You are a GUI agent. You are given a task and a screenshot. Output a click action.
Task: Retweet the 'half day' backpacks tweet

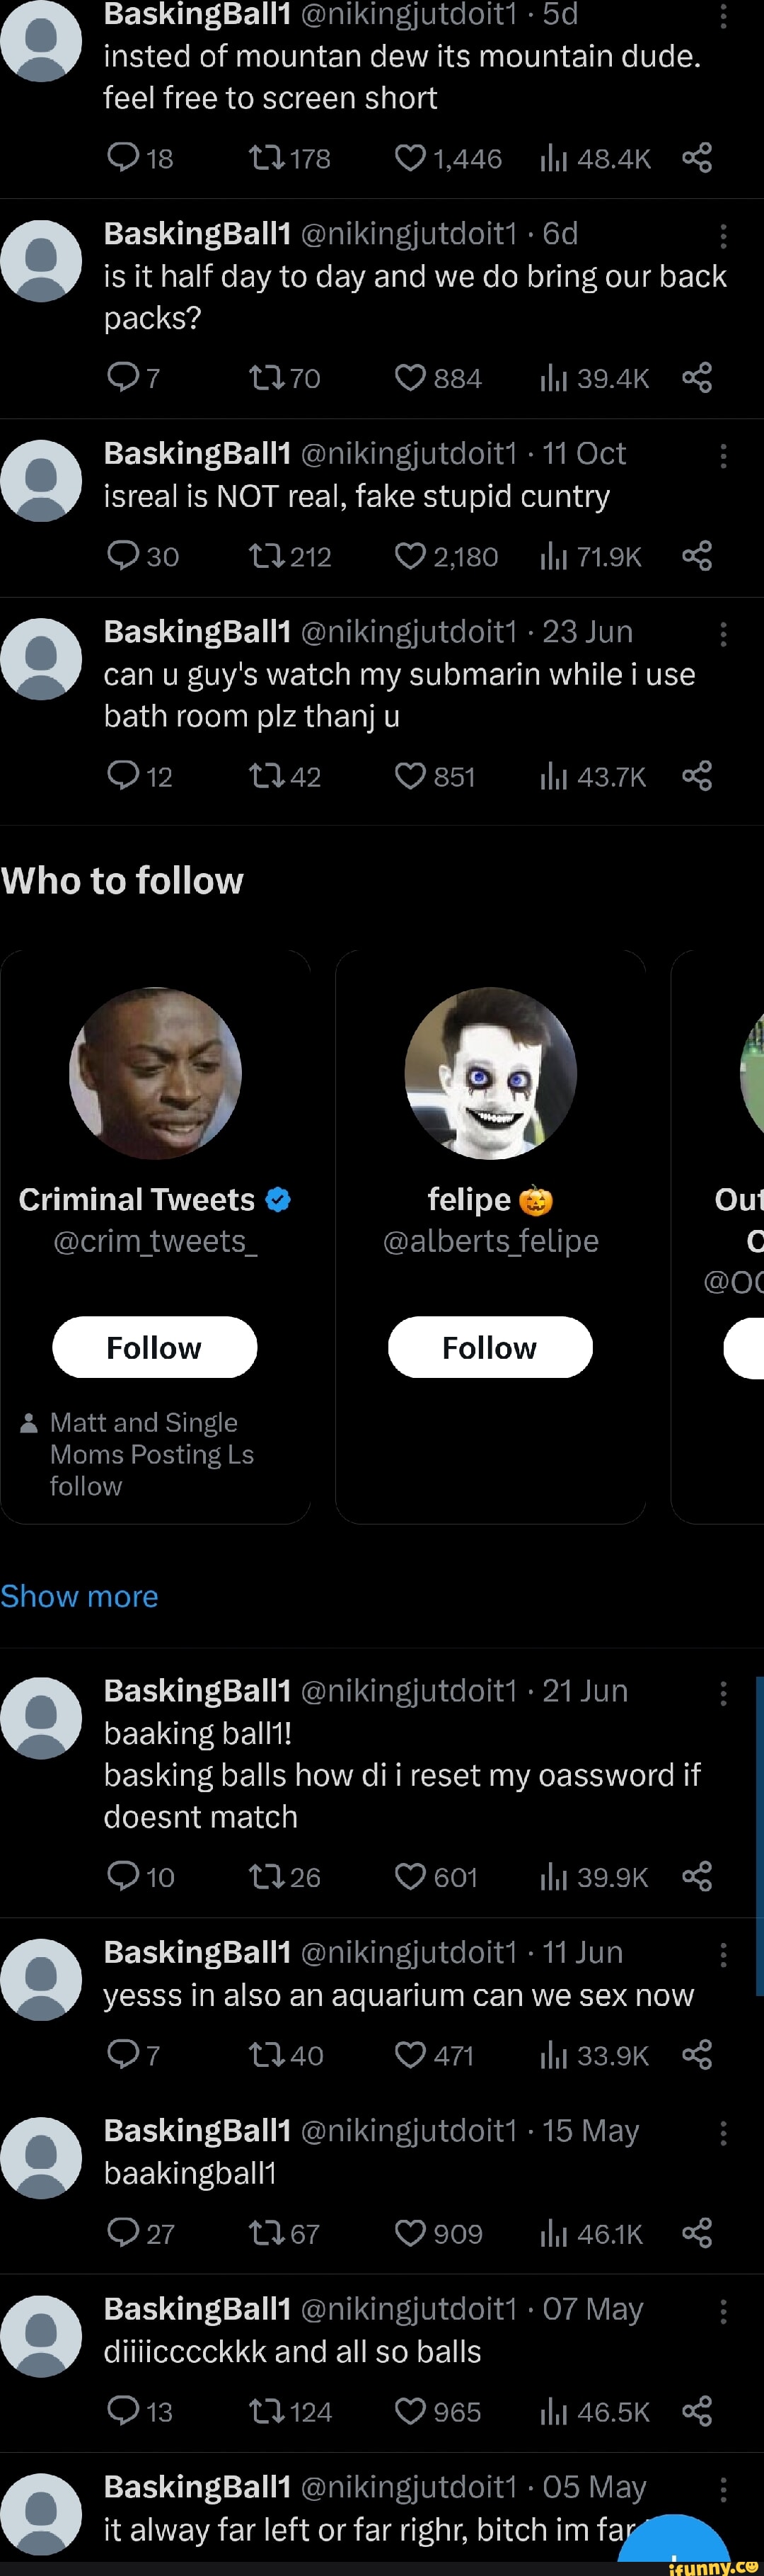tap(267, 378)
